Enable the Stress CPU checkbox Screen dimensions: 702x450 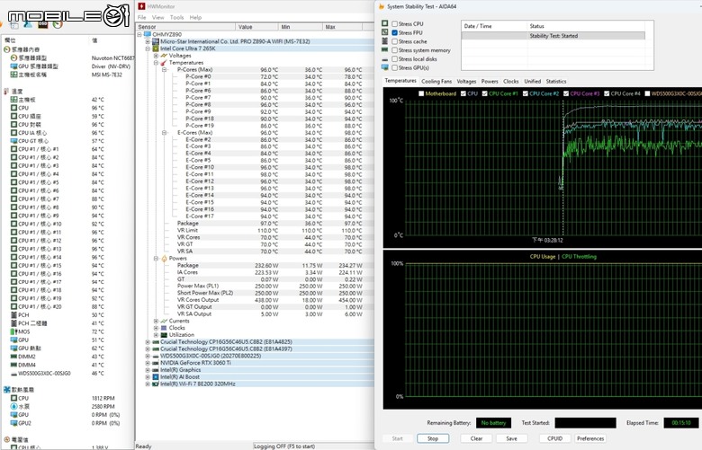coord(394,23)
